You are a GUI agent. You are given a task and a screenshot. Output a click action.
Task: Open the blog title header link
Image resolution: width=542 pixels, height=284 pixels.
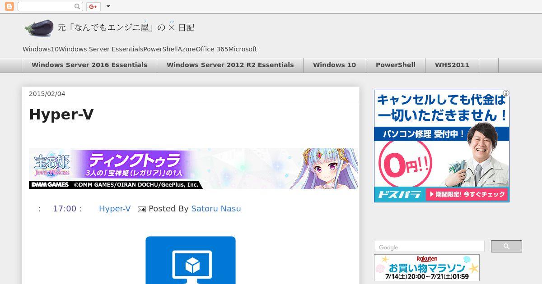pyautogui.click(x=126, y=27)
